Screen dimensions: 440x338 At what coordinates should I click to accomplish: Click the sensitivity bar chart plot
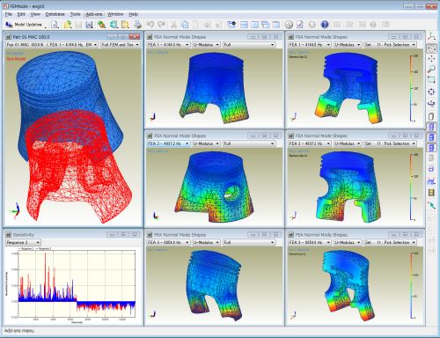[x=77, y=283]
